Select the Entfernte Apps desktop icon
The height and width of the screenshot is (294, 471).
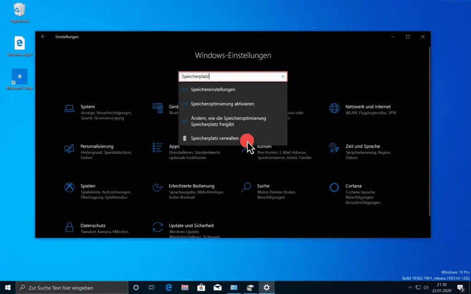click(19, 46)
